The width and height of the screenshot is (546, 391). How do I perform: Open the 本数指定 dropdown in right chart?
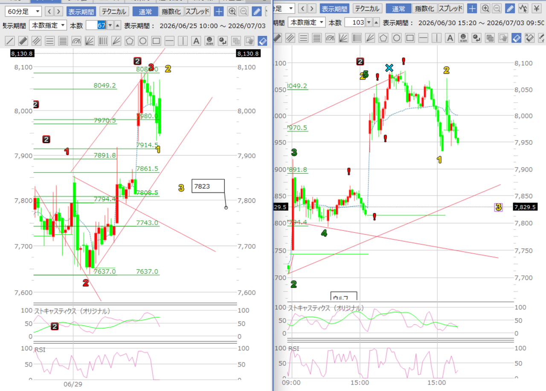click(x=306, y=23)
